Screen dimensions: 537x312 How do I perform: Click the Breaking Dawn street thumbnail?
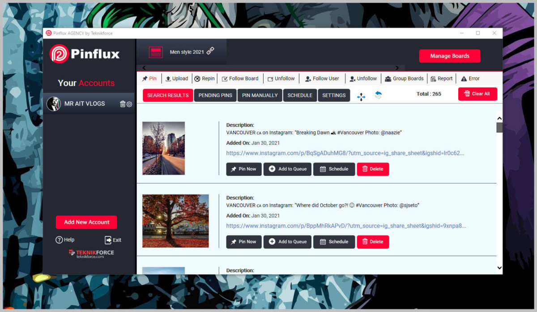point(163,148)
